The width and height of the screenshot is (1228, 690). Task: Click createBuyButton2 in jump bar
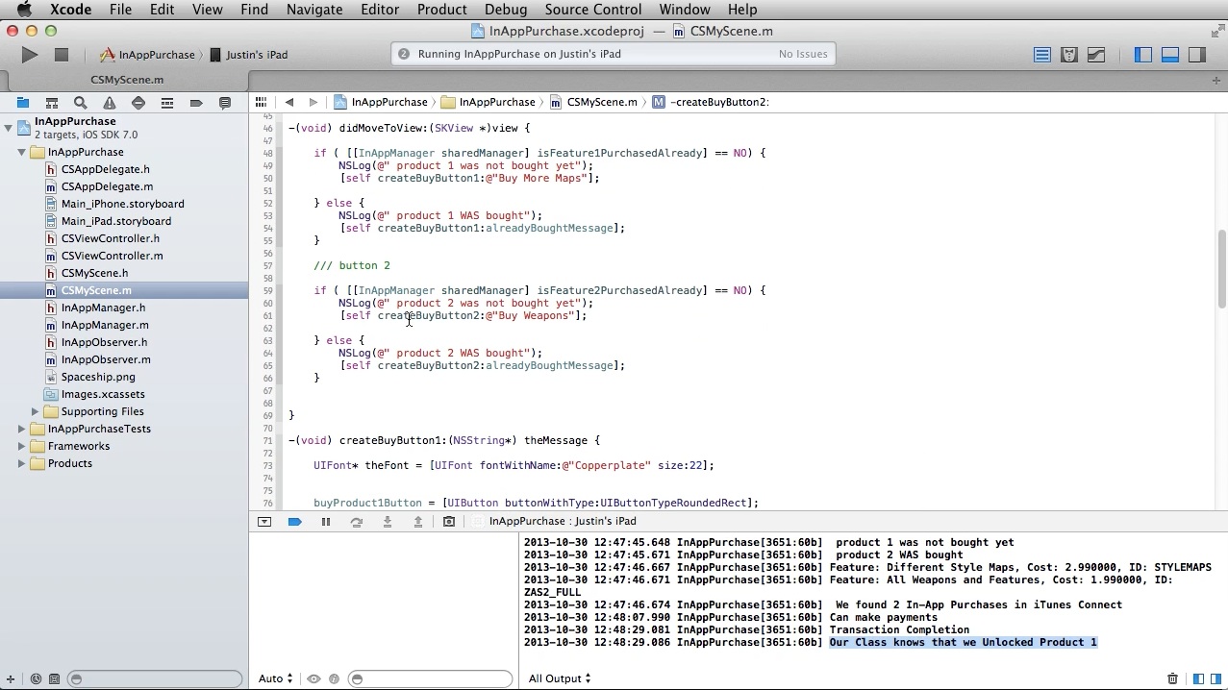tap(711, 102)
